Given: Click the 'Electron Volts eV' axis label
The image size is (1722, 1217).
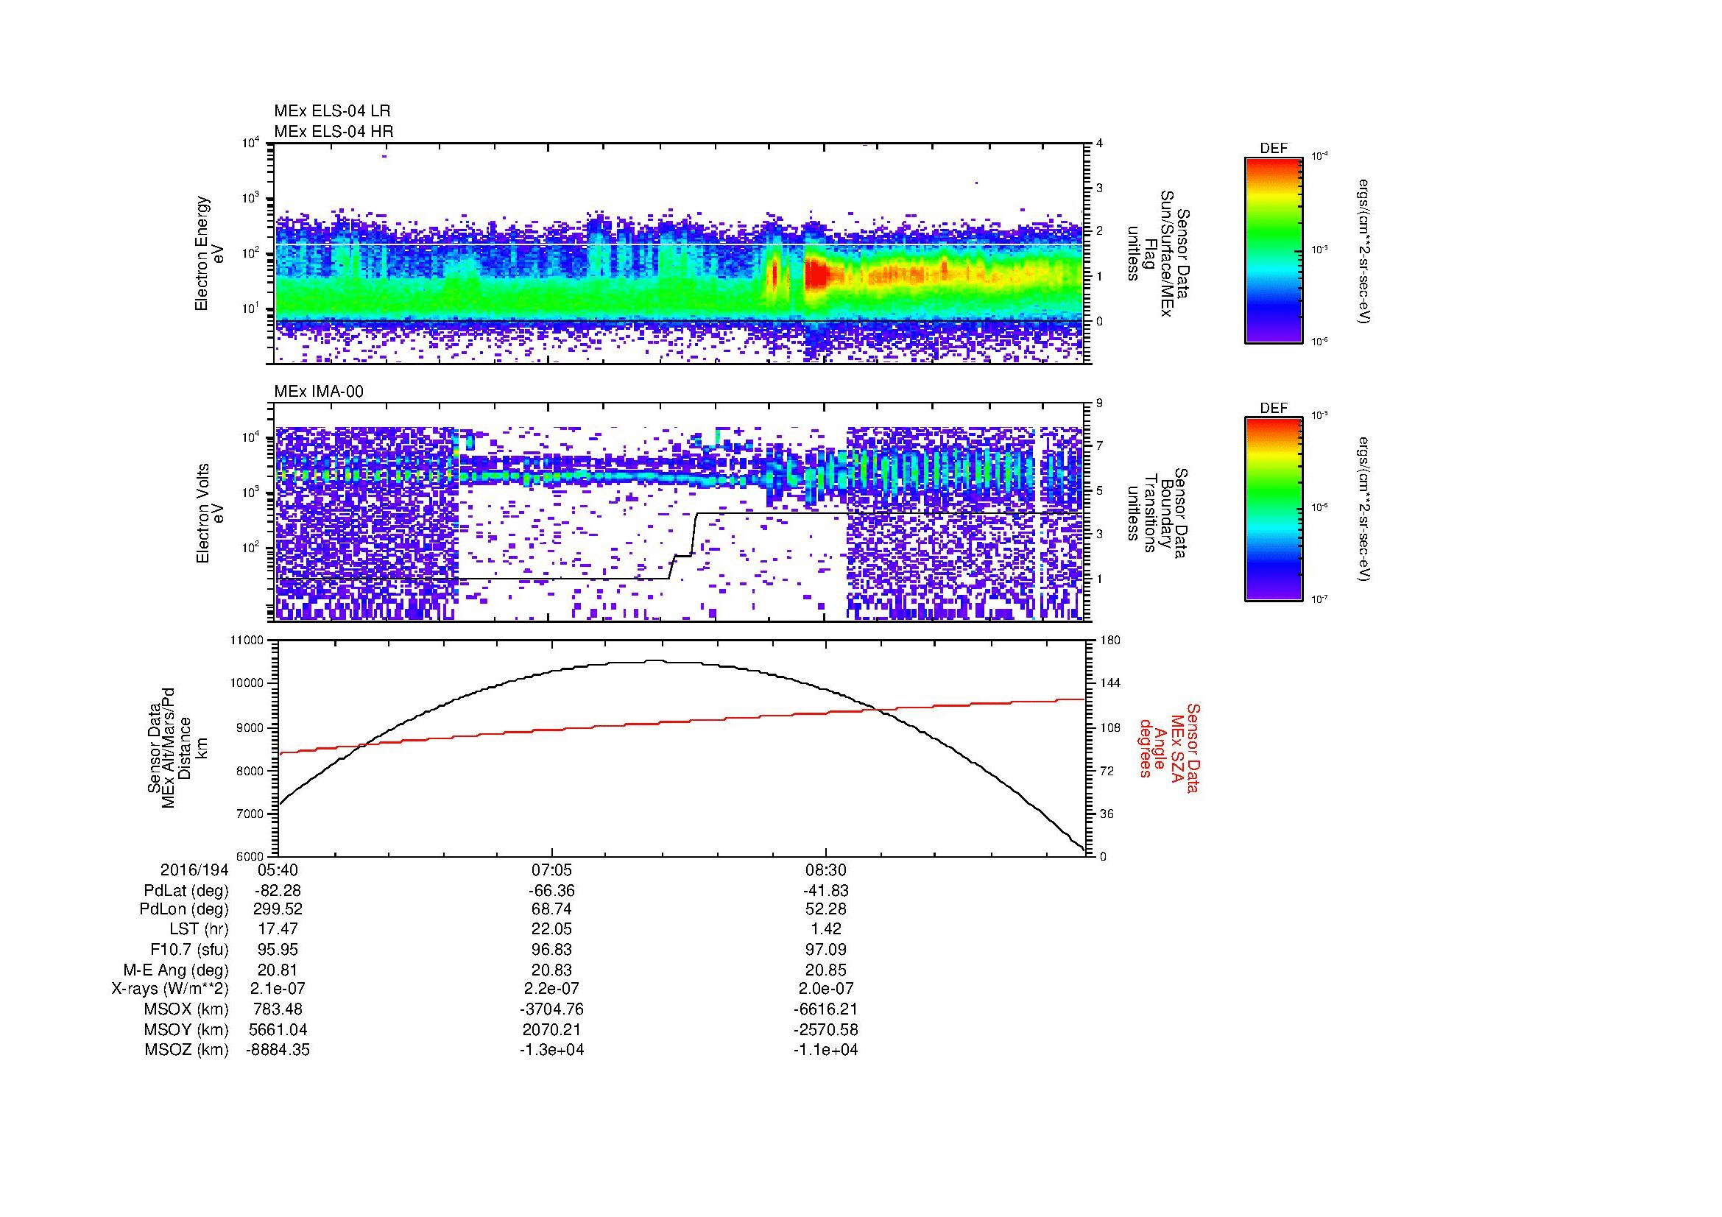Looking at the screenshot, I should pos(210,514).
